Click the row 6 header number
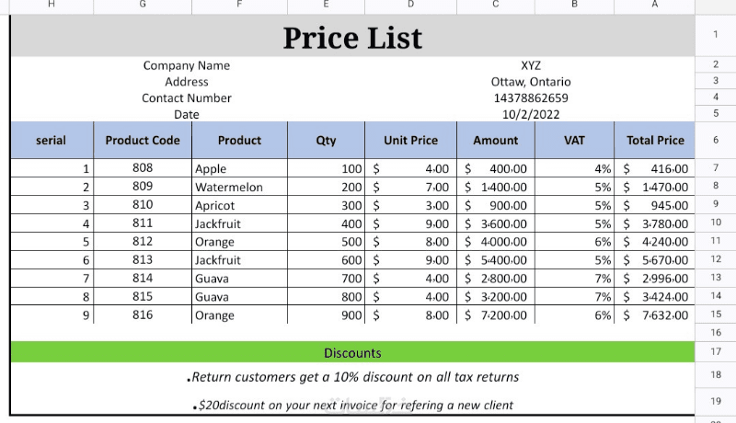736x423 pixels. [715, 141]
